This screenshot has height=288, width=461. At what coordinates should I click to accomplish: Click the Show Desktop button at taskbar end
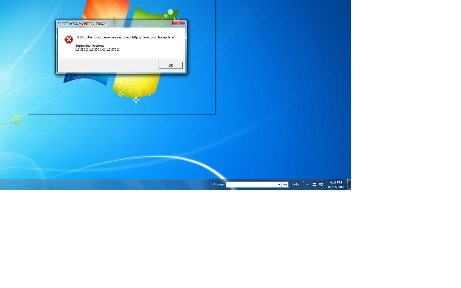point(349,184)
